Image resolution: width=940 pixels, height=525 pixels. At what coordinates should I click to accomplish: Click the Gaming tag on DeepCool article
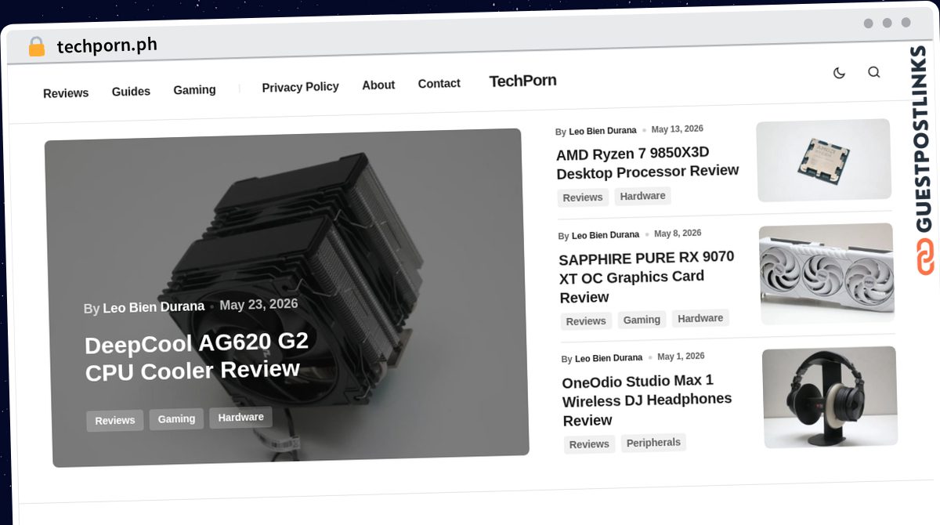176,419
